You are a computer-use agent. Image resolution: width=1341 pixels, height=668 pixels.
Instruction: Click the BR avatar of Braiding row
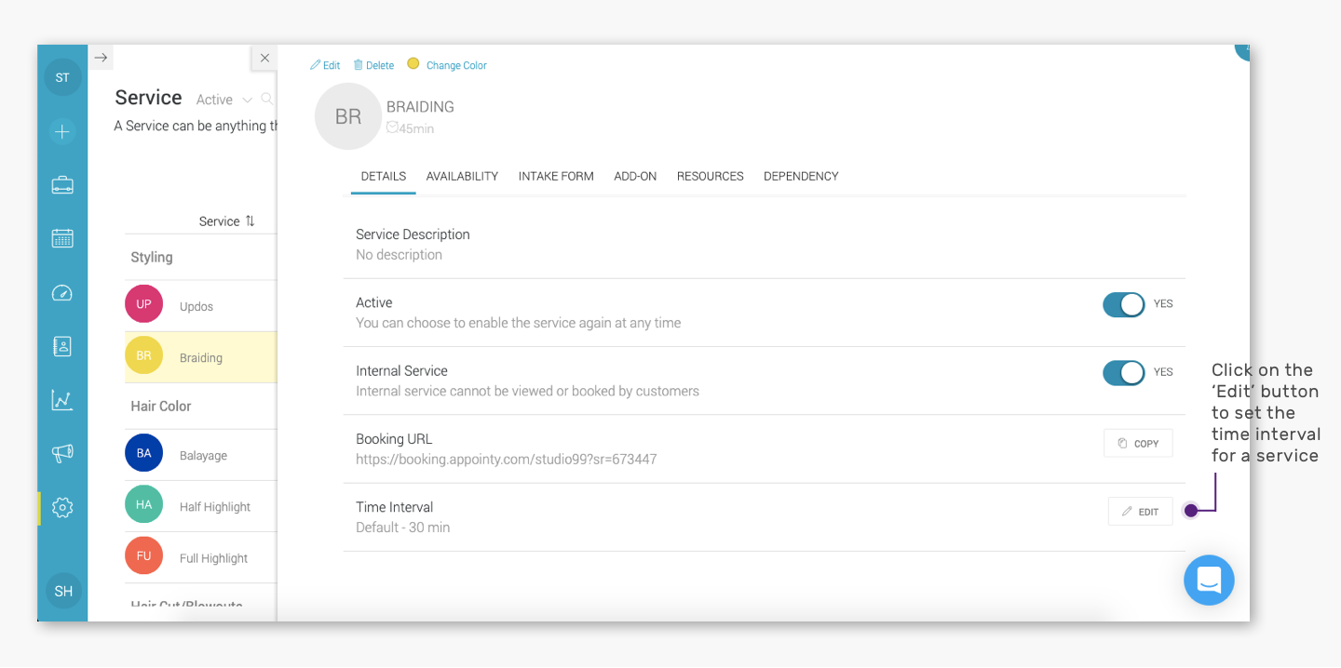click(x=143, y=356)
